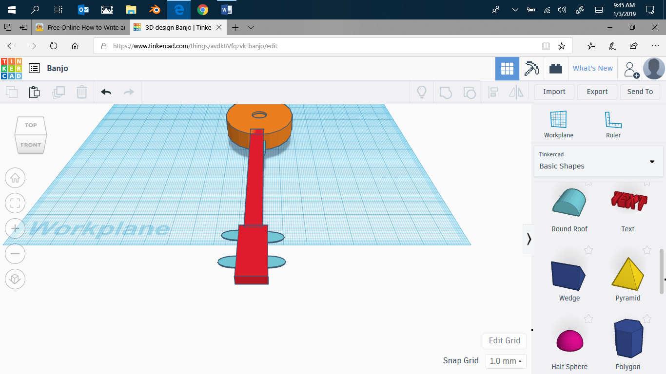This screenshot has height=374, width=666.
Task: Click the Align tool icon
Action: point(493,92)
